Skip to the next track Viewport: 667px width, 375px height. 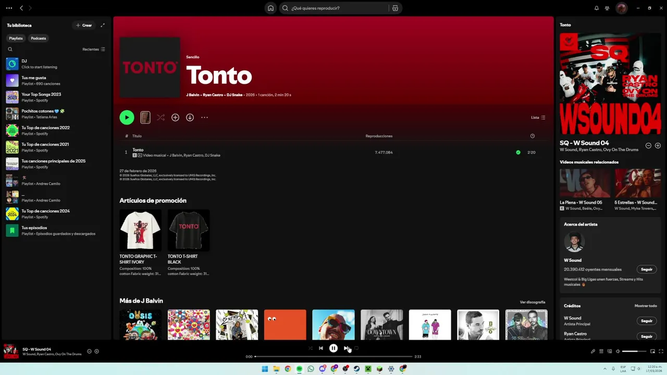(346, 348)
